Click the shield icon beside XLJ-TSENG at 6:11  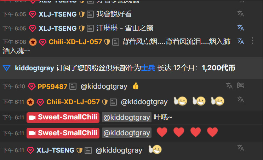pos(79,150)
